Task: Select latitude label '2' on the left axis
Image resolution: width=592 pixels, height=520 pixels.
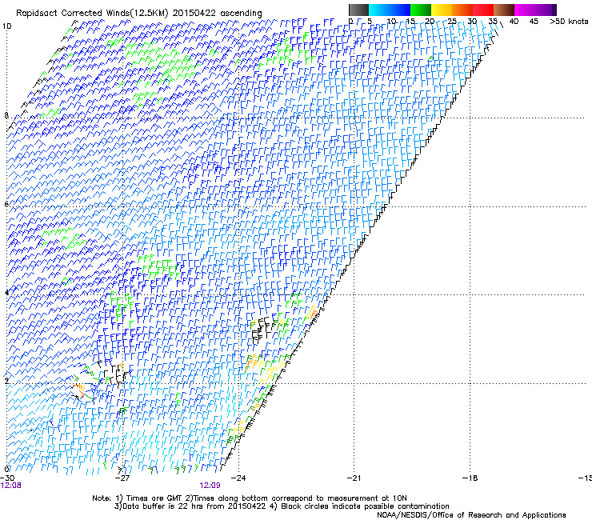Action: [x=6, y=381]
